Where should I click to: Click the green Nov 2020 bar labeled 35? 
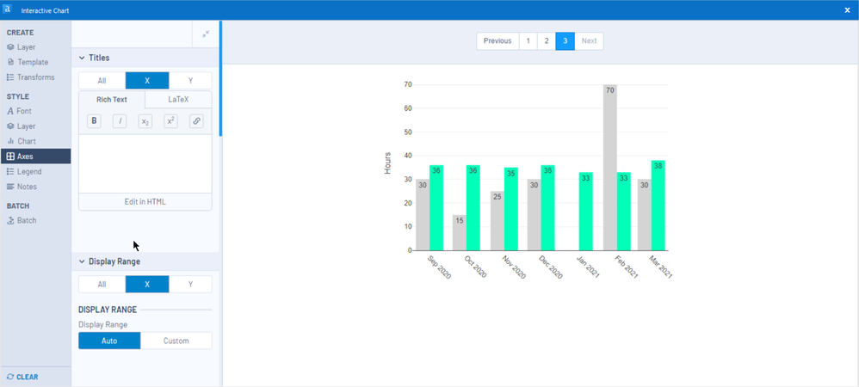pyautogui.click(x=511, y=209)
